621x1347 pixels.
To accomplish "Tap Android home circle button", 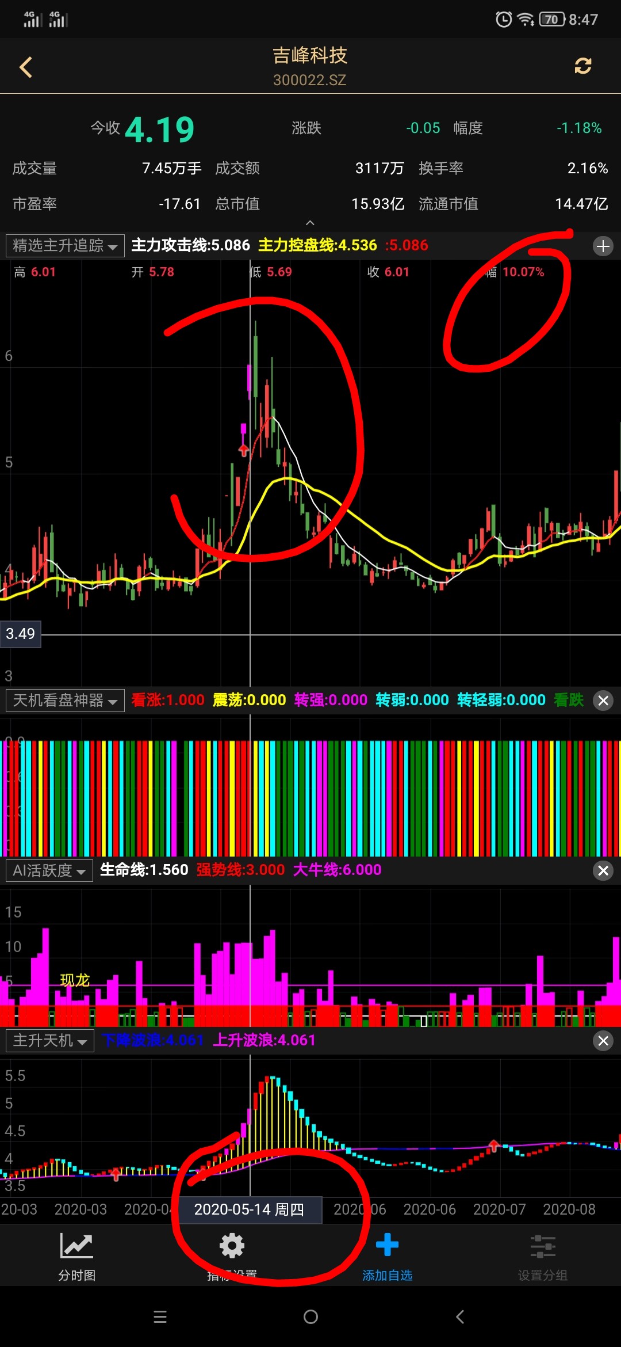I will [310, 1316].
